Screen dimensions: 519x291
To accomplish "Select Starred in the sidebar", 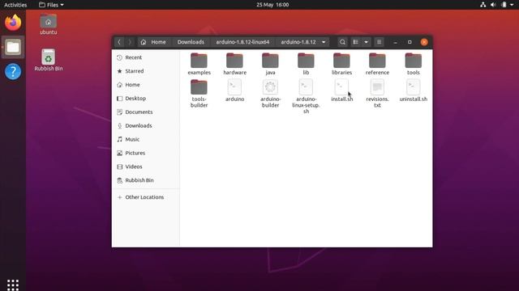I will [146, 71].
